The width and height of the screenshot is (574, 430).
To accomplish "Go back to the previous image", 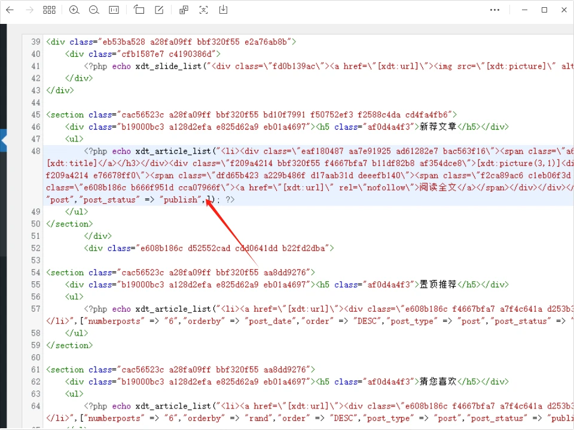I will 10,10.
